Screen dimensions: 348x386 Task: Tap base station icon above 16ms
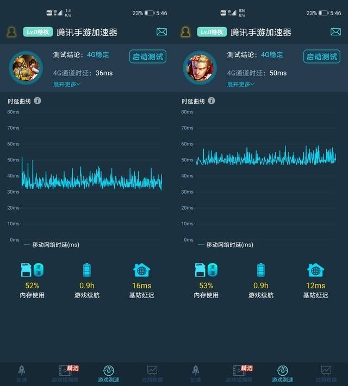tap(141, 270)
